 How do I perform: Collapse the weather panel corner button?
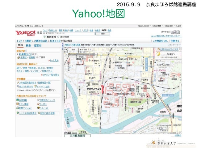coord(181,48)
